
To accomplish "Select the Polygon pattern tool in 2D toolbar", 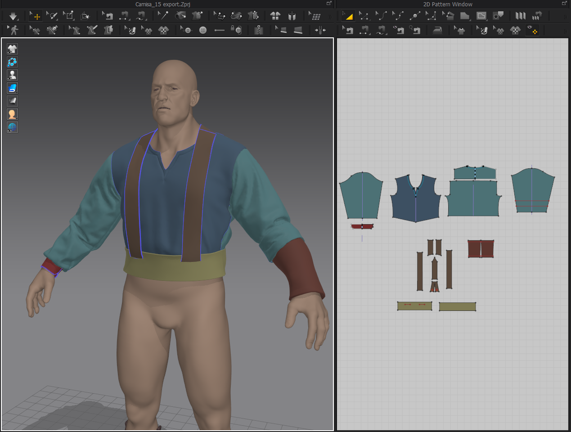I will [x=465, y=16].
